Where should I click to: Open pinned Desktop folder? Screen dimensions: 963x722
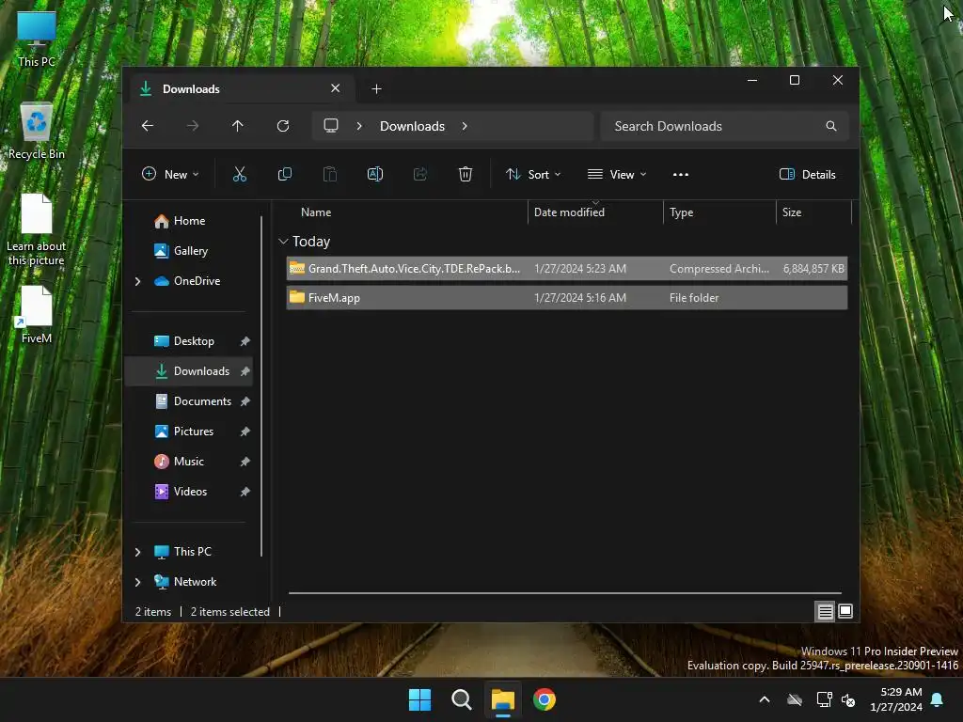pos(194,341)
